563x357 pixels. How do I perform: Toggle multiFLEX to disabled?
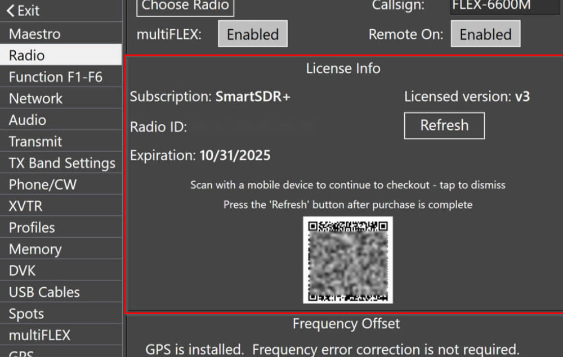click(252, 34)
